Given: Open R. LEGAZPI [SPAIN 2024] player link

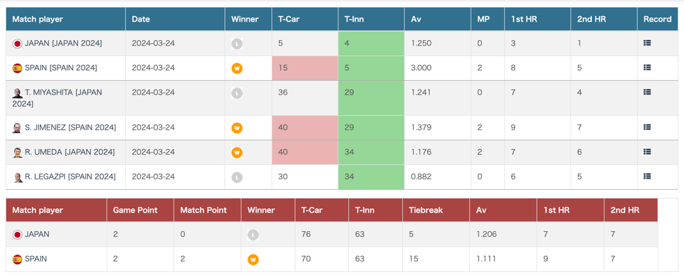Looking at the screenshot, I should [x=70, y=177].
